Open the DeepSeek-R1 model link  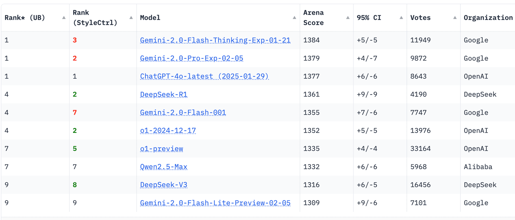click(163, 94)
